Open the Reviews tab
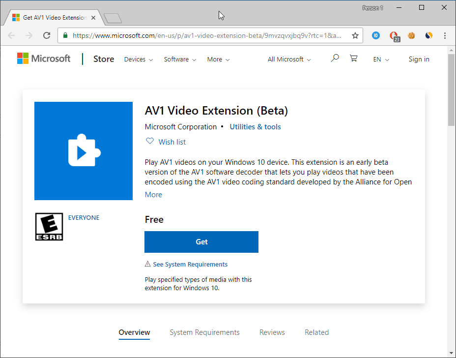456x358 pixels. pos(272,332)
